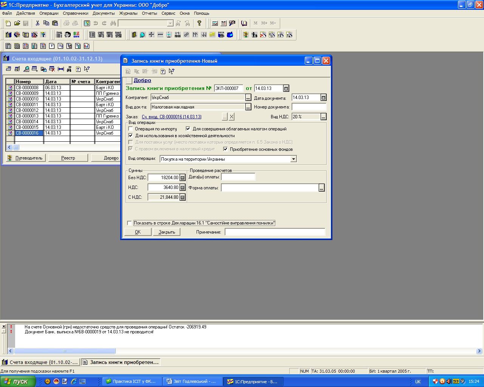
Task: Click the blue piggy bank icon
Action: 230,35
